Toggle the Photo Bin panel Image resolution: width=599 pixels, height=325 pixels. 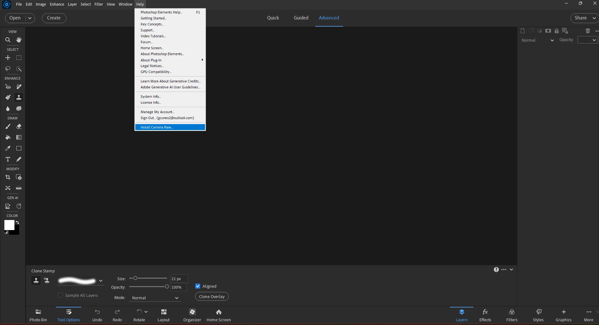point(38,315)
